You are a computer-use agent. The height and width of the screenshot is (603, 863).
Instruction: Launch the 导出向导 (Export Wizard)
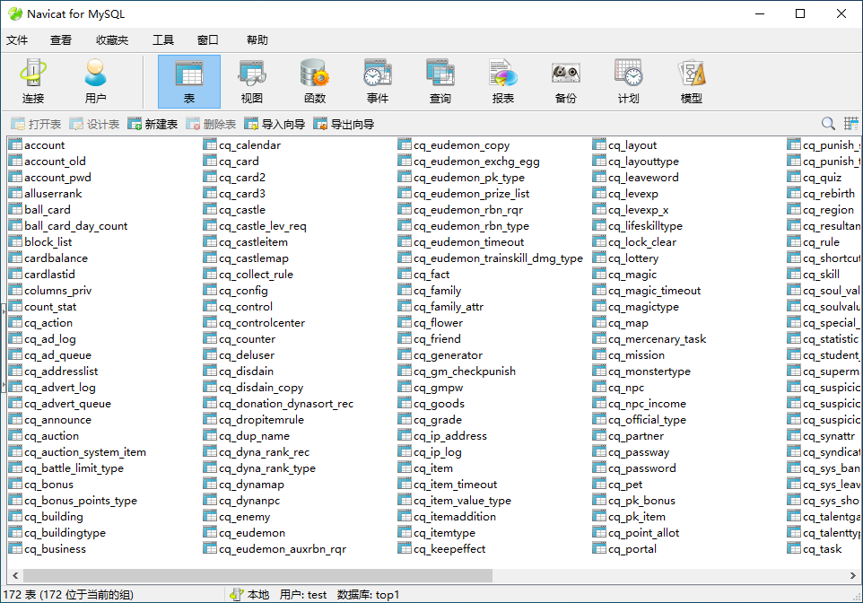coord(344,124)
